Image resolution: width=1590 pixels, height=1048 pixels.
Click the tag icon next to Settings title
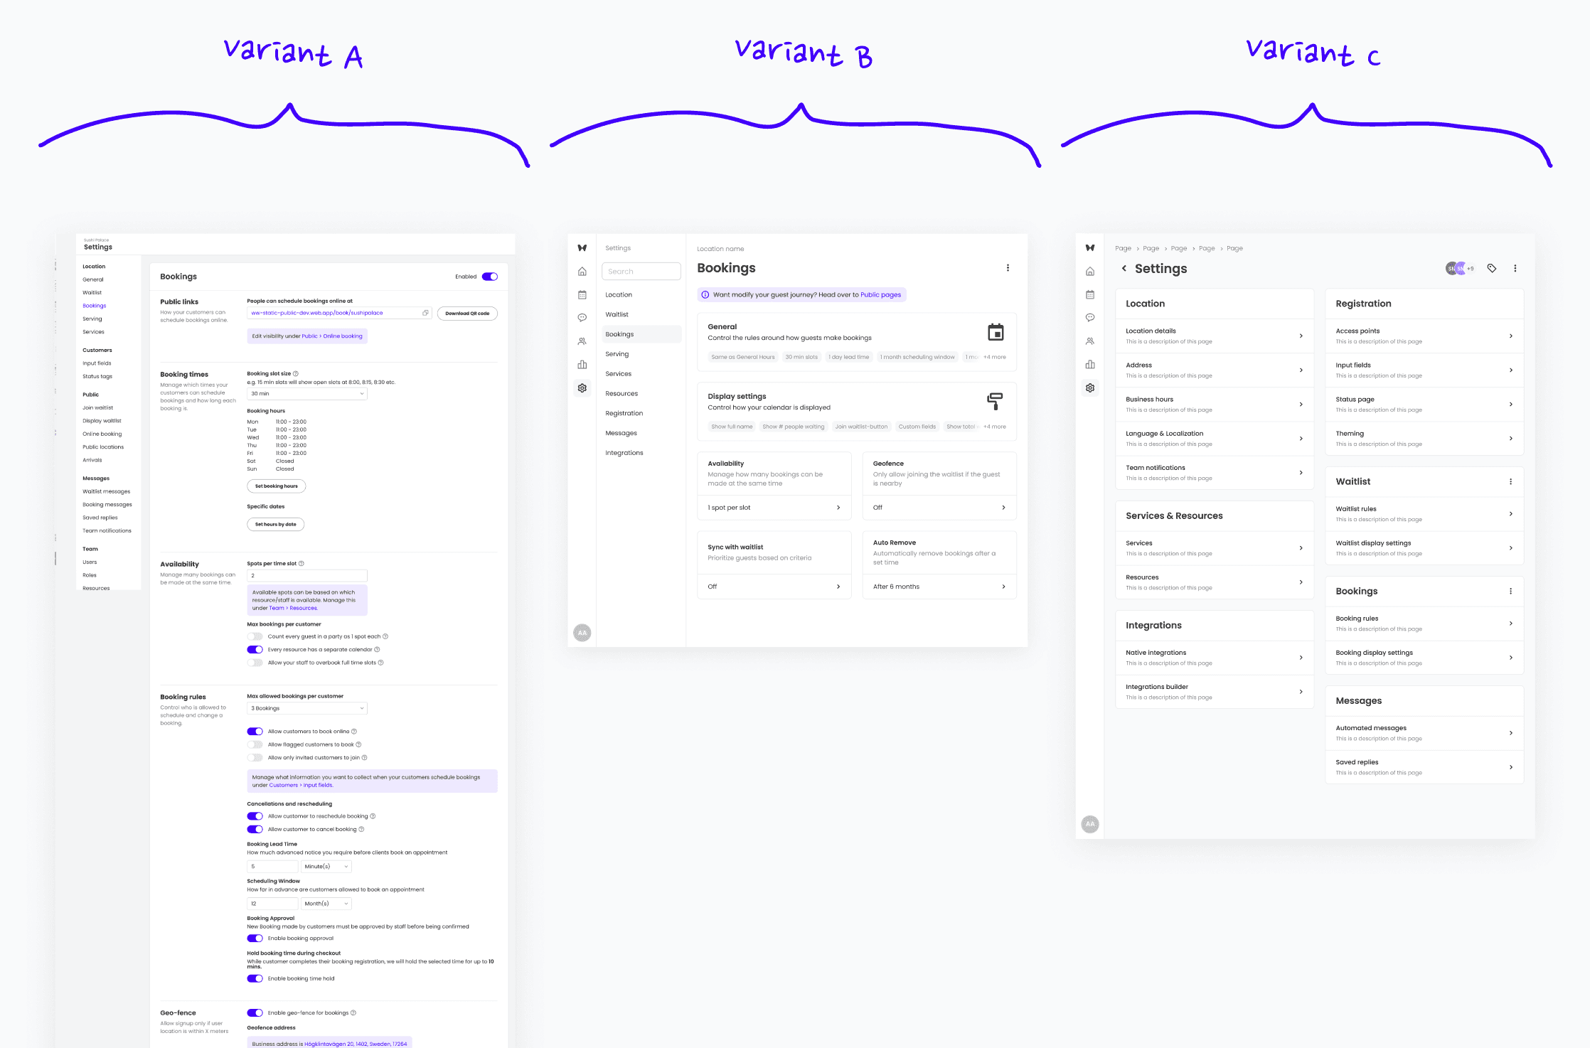pyautogui.click(x=1492, y=268)
